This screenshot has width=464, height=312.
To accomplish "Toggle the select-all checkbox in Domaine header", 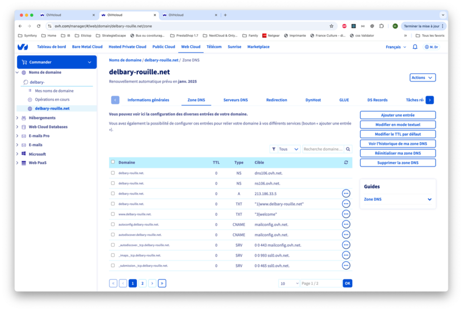I will pos(113,162).
